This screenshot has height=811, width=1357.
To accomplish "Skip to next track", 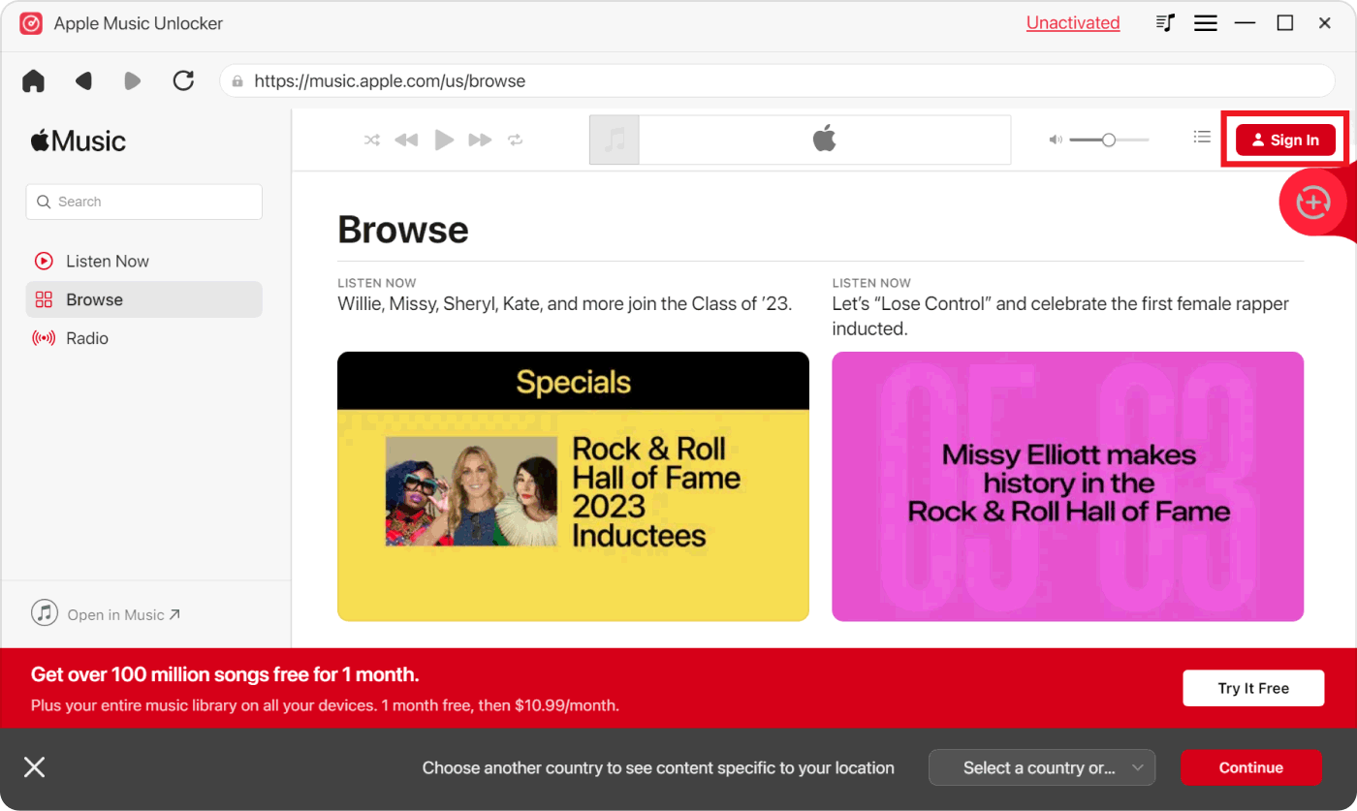I will click(x=481, y=140).
